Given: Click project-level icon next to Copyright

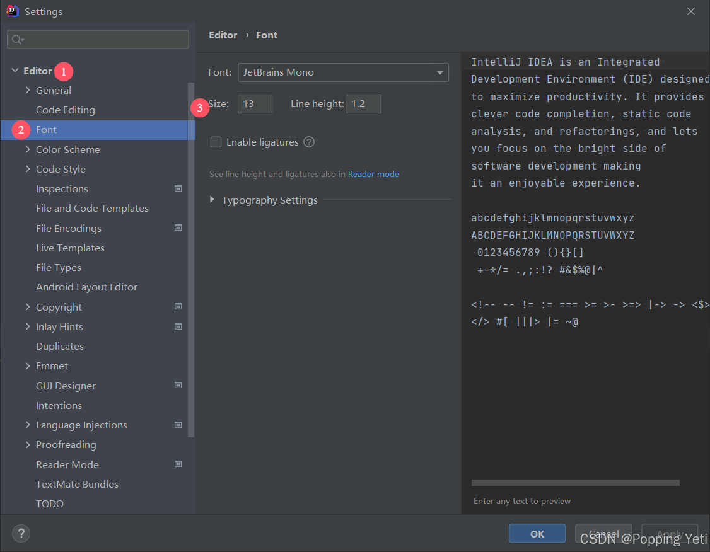Looking at the screenshot, I should pyautogui.click(x=178, y=307).
